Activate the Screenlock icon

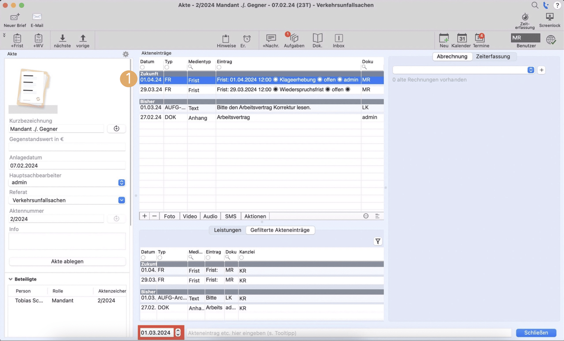click(550, 20)
